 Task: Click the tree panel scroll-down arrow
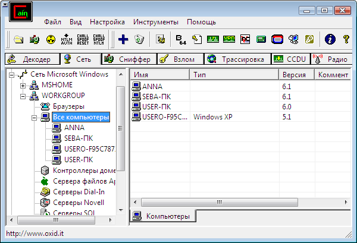coord(121,210)
